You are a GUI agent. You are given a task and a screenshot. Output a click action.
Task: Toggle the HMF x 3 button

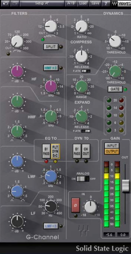[51, 68]
